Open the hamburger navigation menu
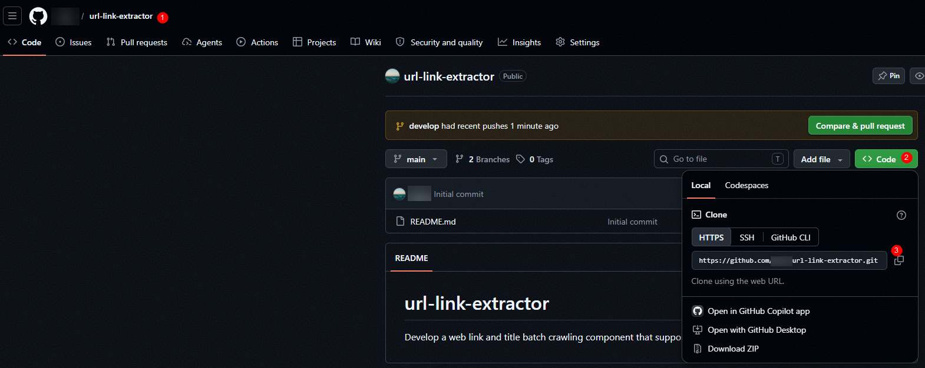 (x=12, y=16)
